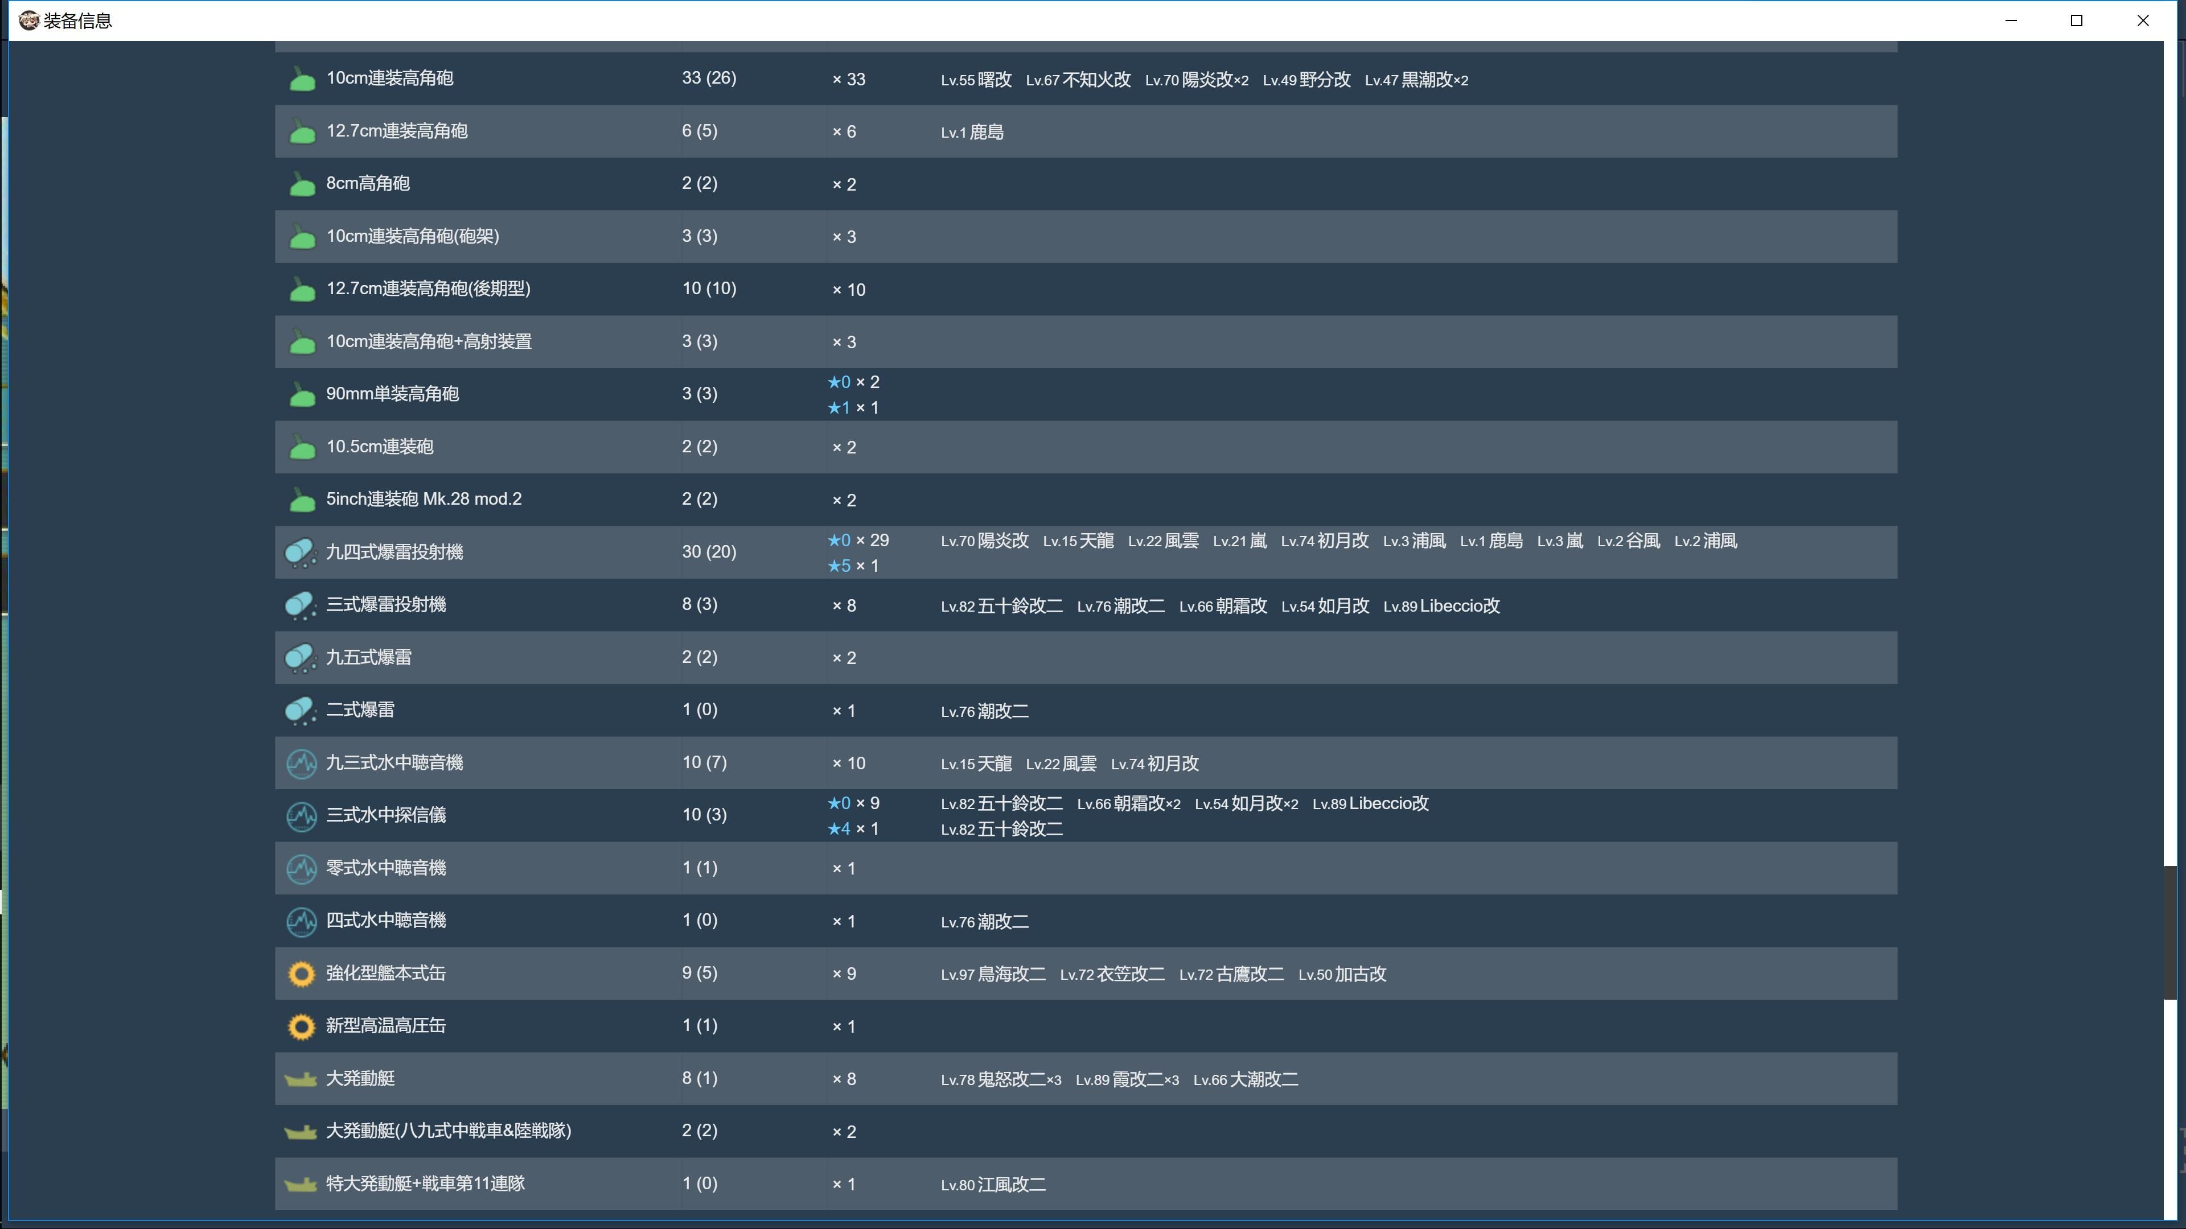
Task: Select the 8cm高角砲 name text
Action: point(367,183)
